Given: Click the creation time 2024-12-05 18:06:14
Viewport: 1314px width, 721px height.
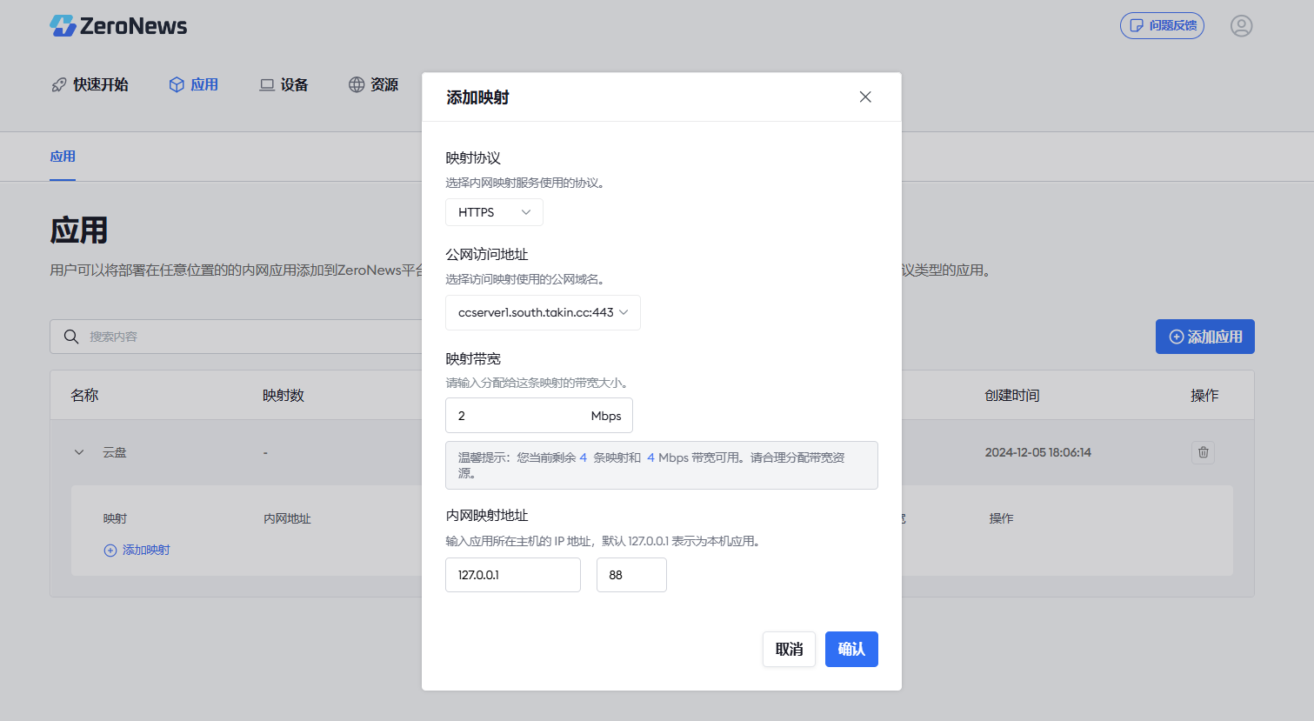Looking at the screenshot, I should pyautogui.click(x=1037, y=452).
